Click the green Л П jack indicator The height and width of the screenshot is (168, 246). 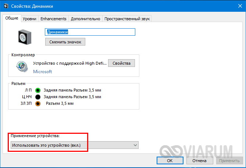click(x=38, y=90)
